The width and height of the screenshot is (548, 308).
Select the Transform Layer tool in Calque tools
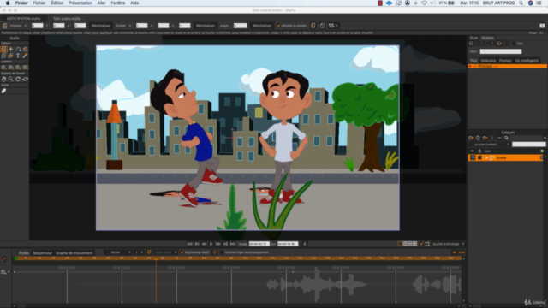(x=3, y=50)
